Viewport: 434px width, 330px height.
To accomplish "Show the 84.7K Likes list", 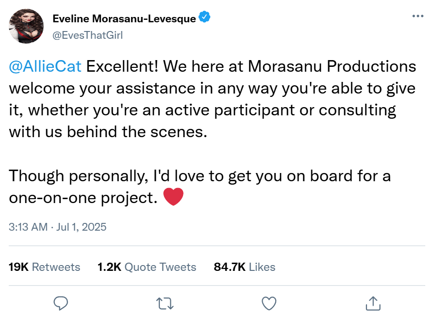I will 244,267.
